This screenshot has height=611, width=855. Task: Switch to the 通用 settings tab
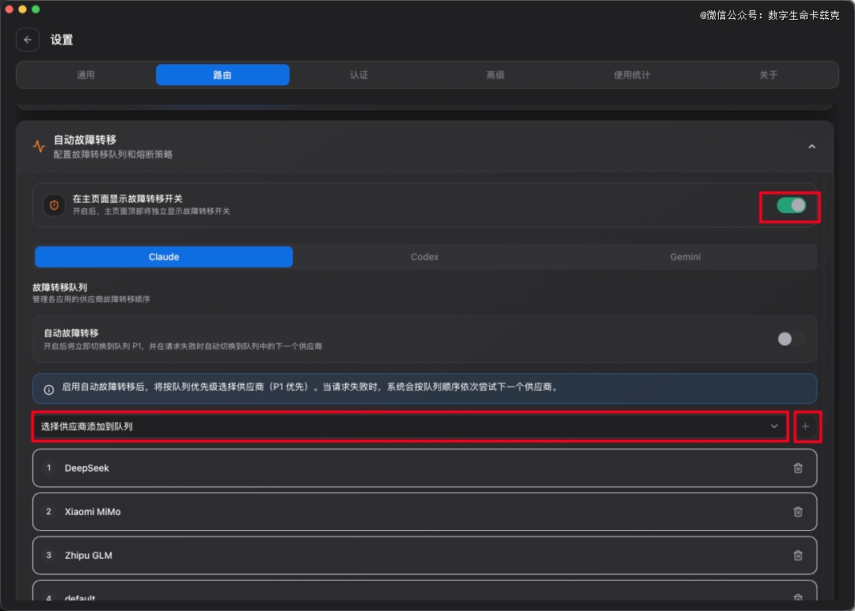85,74
